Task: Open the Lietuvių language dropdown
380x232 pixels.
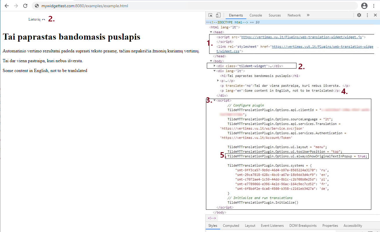Action: [x=37, y=19]
